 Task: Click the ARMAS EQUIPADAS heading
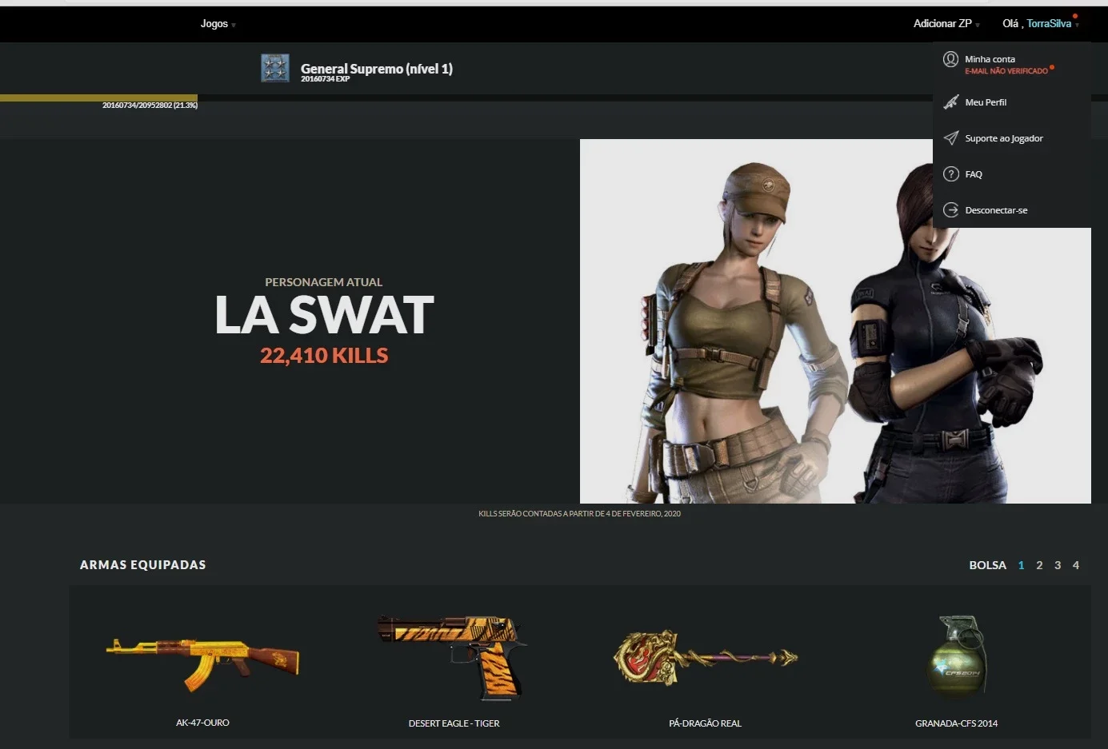(142, 565)
